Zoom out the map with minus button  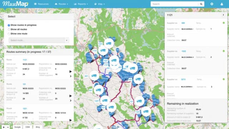point(8,127)
